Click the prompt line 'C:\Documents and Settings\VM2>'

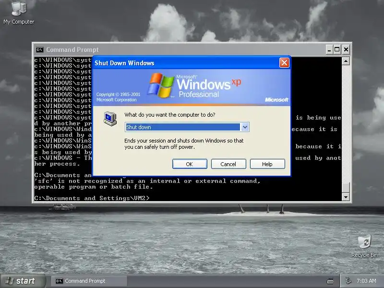(x=92, y=198)
